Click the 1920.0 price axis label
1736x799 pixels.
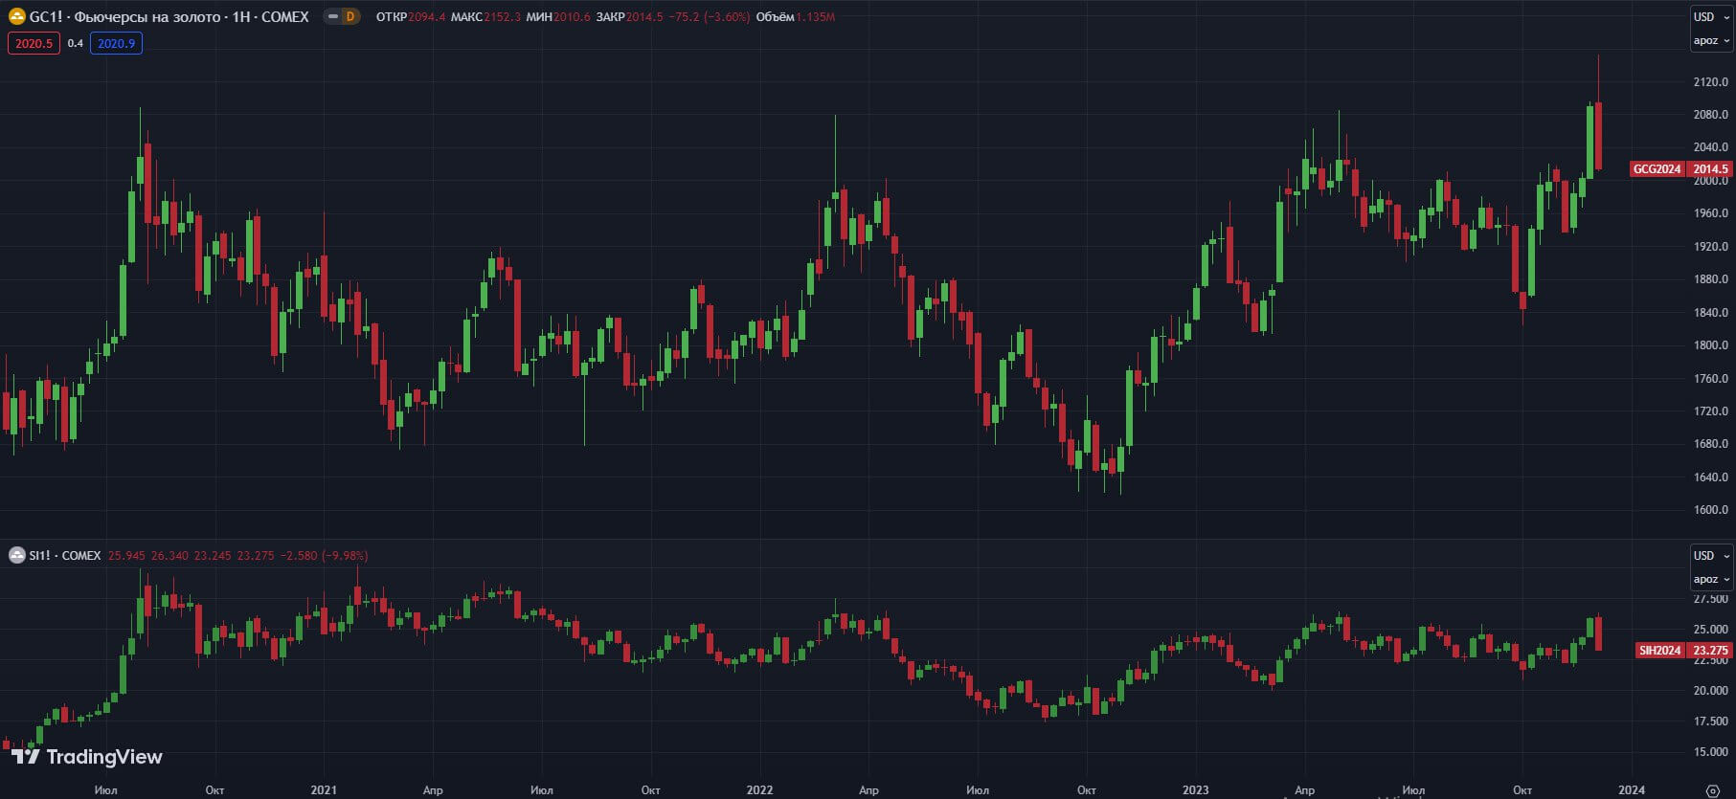tap(1710, 246)
